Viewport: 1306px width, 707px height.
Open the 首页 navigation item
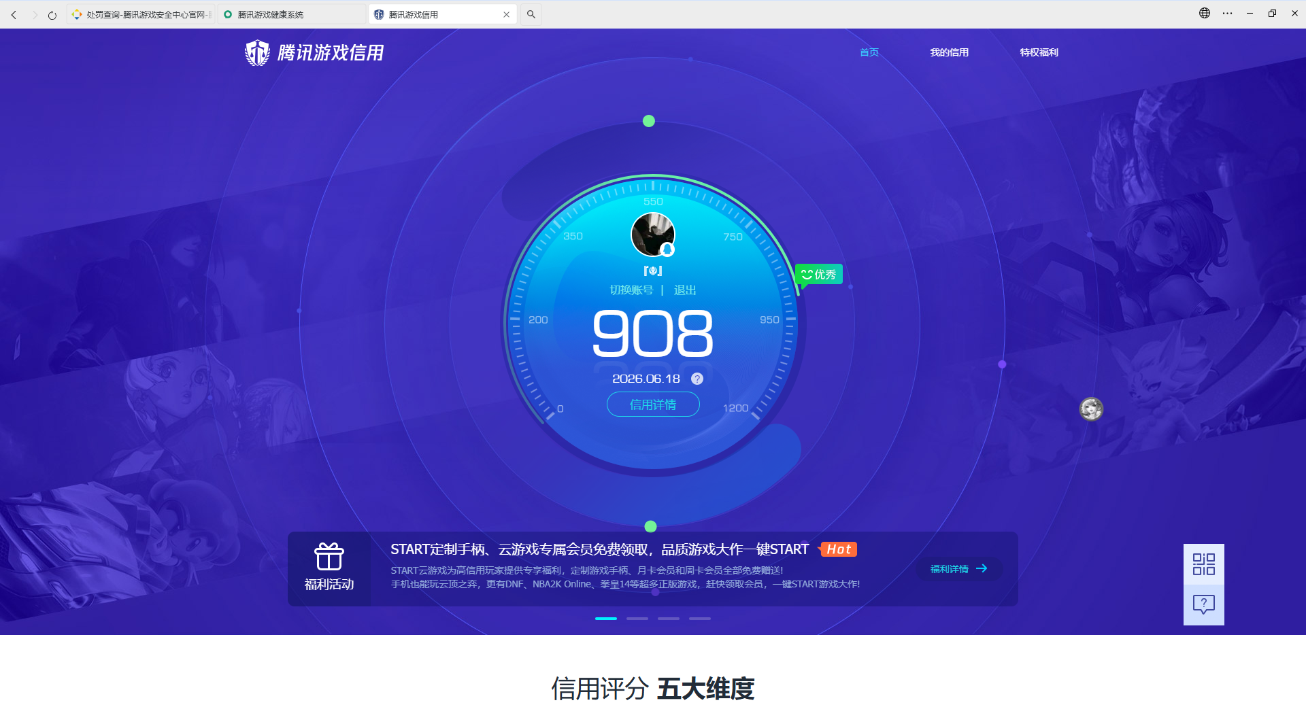click(x=869, y=52)
